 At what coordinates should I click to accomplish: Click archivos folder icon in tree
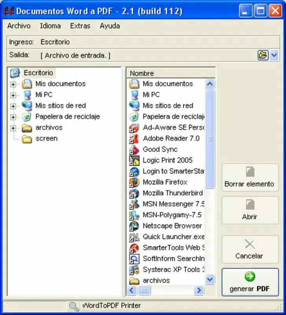(27, 128)
